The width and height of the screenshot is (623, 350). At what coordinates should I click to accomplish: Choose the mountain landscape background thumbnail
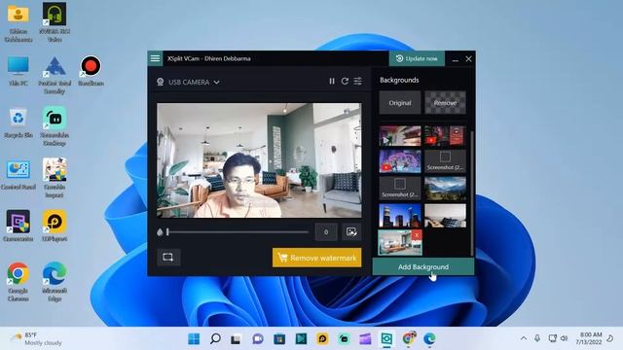coord(445,189)
